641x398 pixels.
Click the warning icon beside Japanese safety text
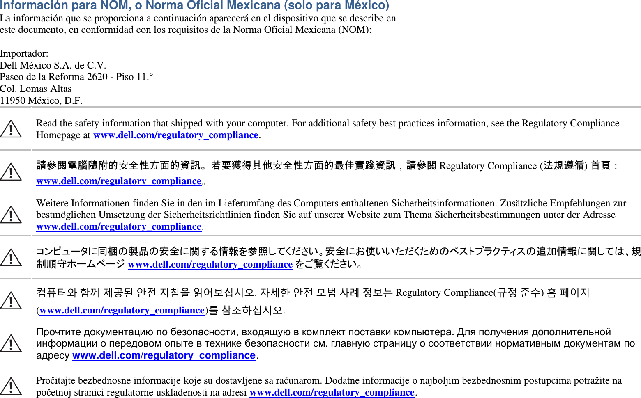coord(11,258)
